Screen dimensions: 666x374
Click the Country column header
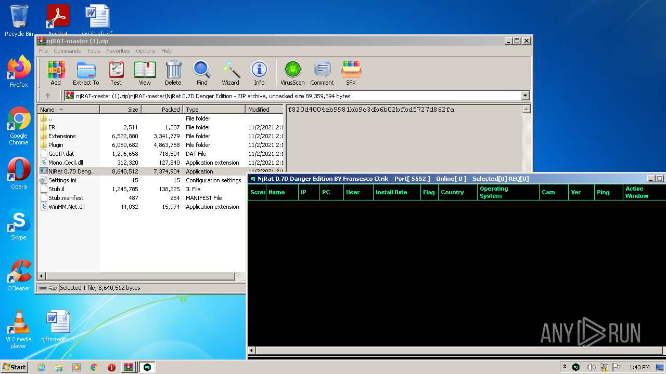tap(458, 192)
